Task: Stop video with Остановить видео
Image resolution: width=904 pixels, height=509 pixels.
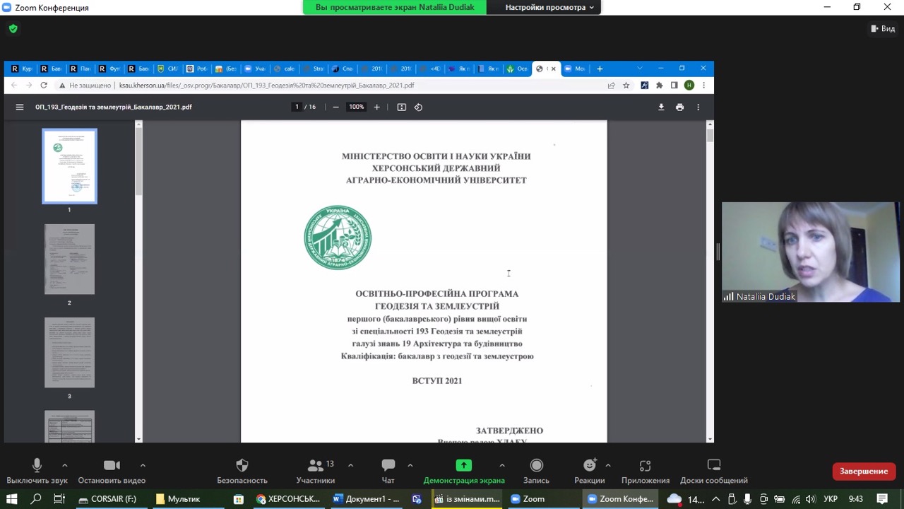Action: (x=112, y=472)
